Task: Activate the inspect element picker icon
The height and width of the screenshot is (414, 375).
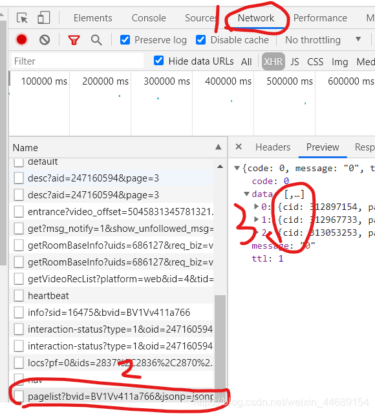Action: [22, 18]
